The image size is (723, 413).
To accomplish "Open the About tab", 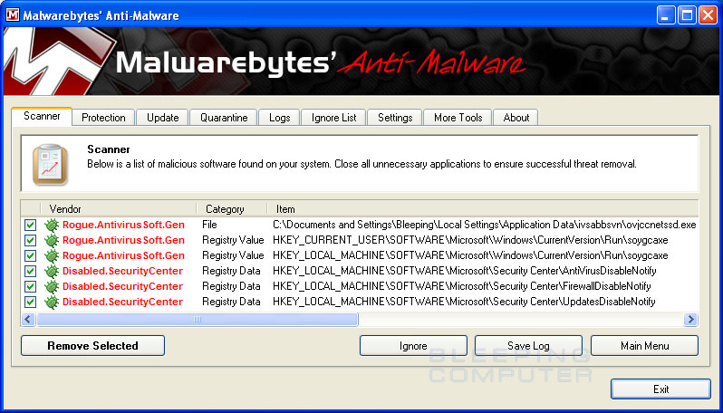I will pos(516,118).
